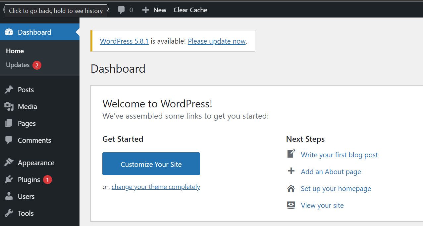423x226 pixels.
Task: Click 'change your theme completely' link
Action: click(156, 187)
